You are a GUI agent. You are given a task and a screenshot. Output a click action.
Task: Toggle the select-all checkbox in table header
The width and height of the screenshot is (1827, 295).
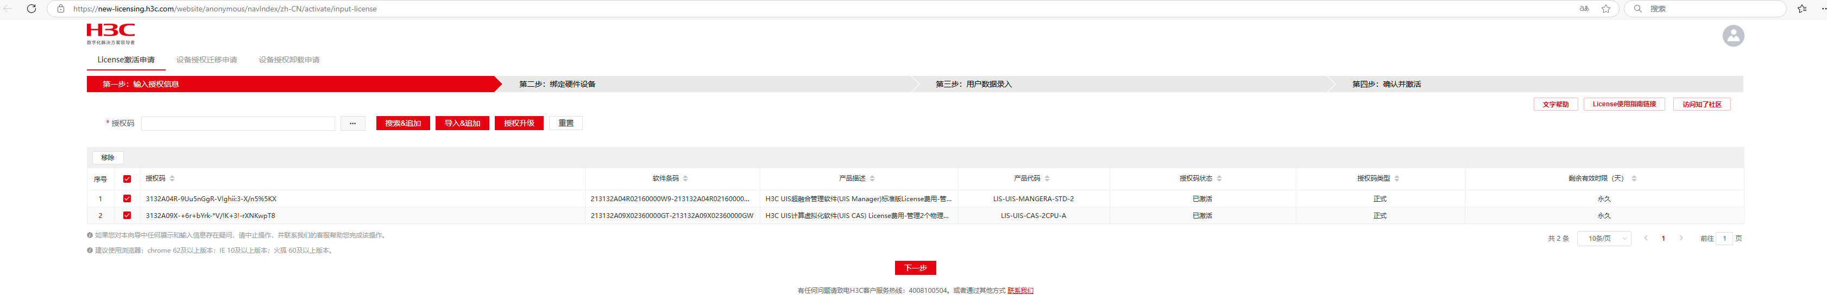[x=127, y=179]
